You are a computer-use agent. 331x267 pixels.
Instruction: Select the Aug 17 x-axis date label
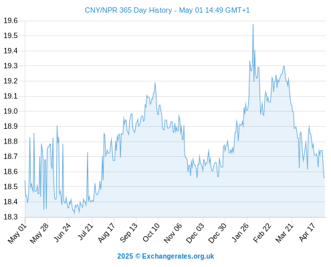click(106, 233)
